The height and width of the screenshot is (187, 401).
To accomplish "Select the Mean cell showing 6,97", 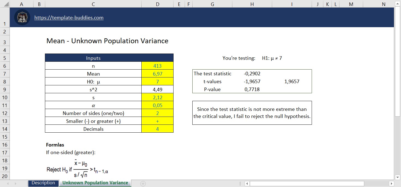I will [x=157, y=73].
